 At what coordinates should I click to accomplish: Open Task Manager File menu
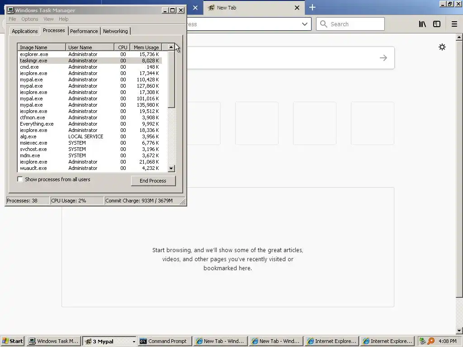pyautogui.click(x=12, y=19)
